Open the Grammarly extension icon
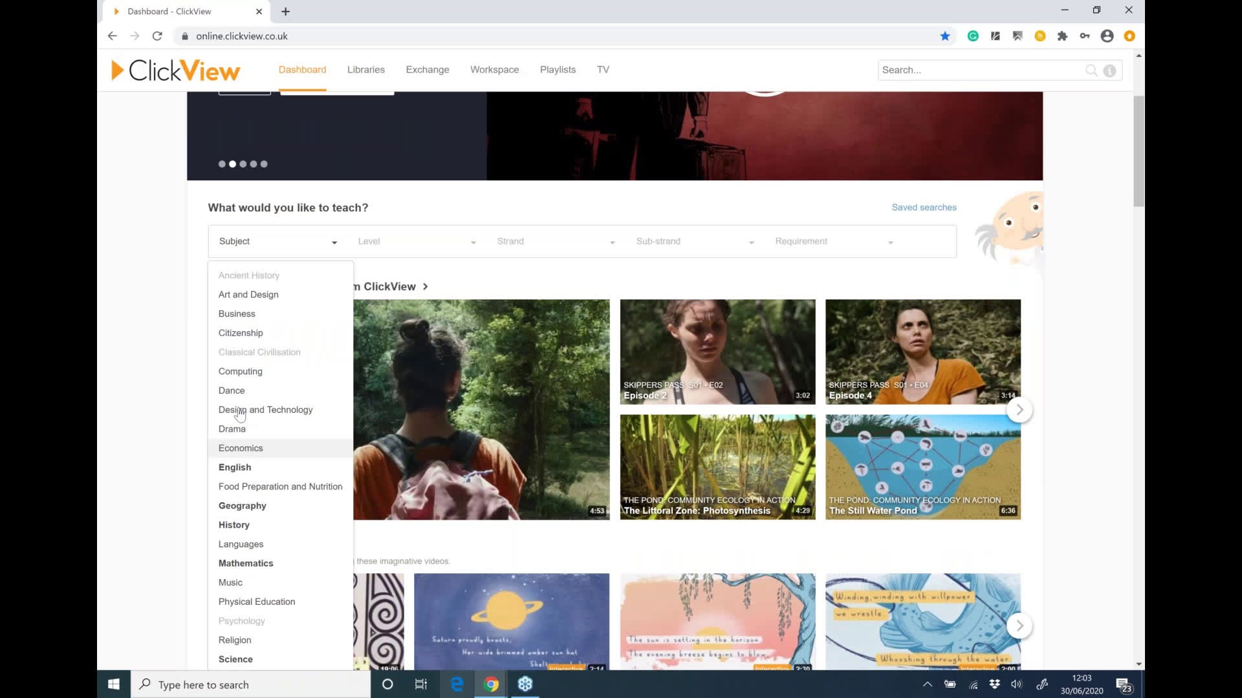Screen dimensions: 1242x698 point(973,36)
